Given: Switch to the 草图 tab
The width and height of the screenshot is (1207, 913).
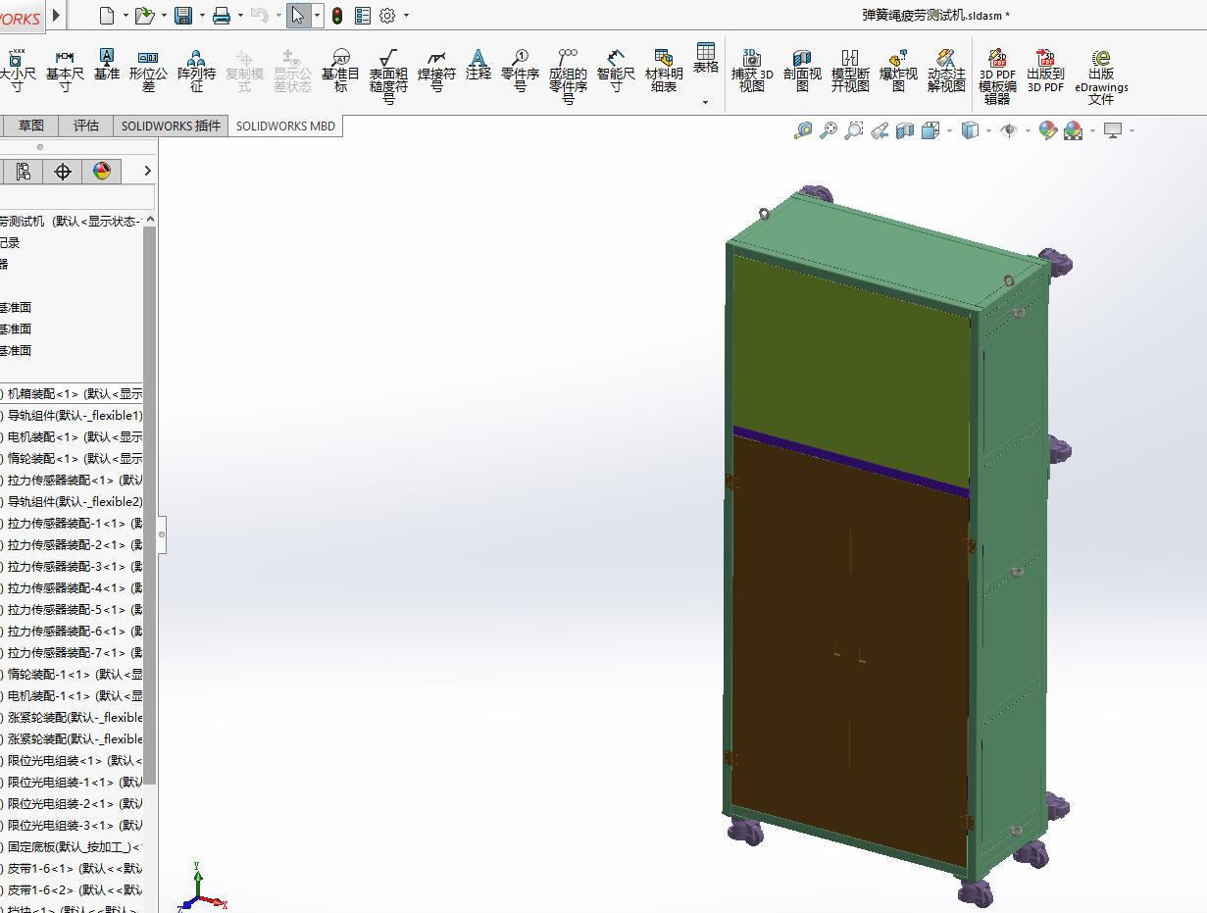Looking at the screenshot, I should pos(31,126).
